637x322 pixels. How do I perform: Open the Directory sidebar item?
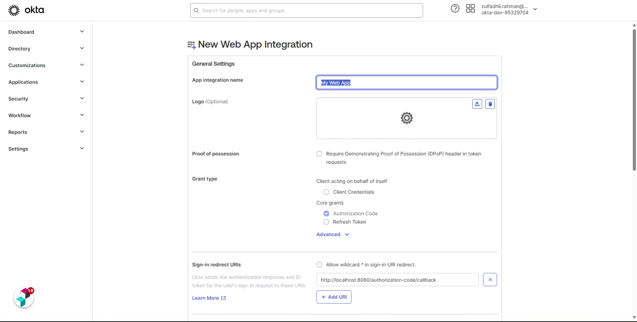coord(46,49)
